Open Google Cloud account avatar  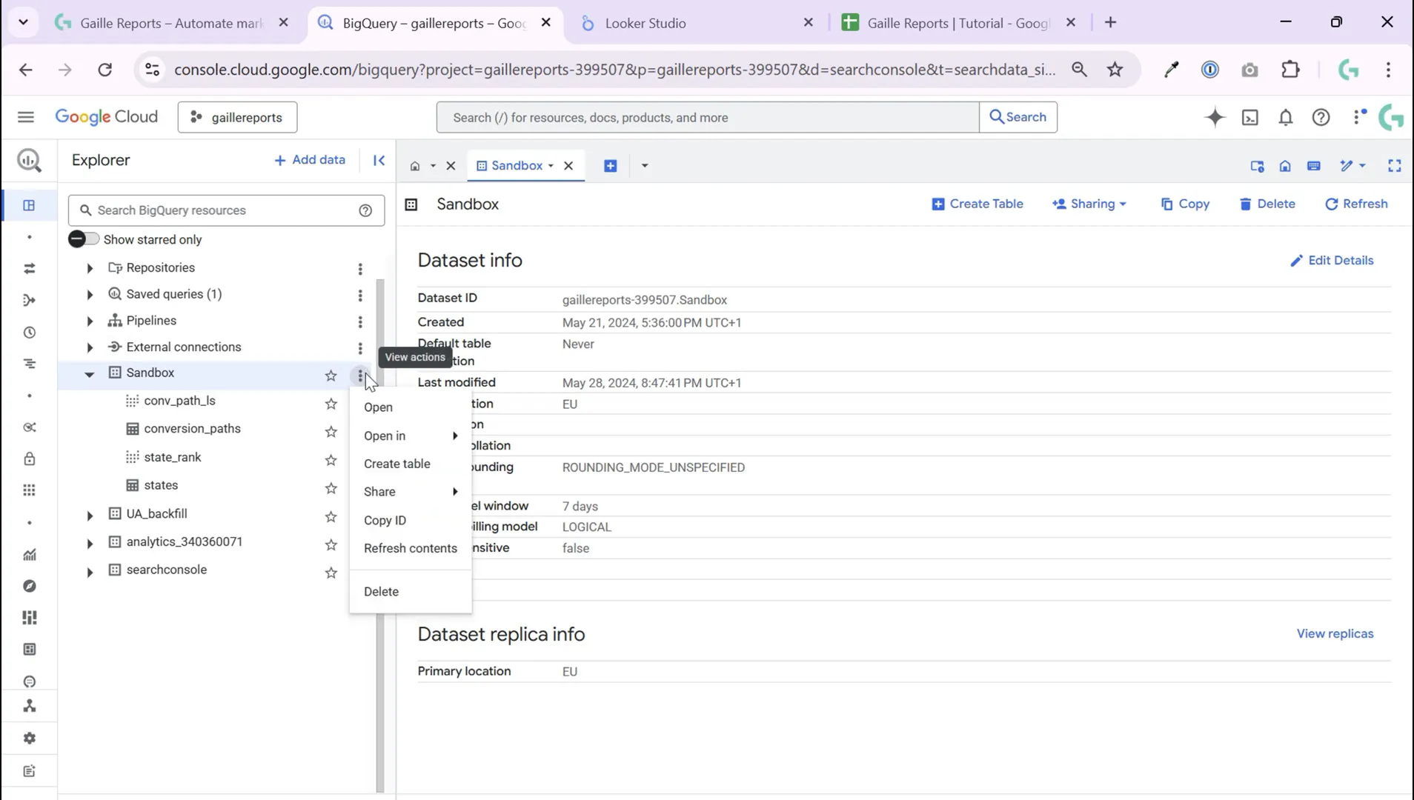coord(1391,117)
